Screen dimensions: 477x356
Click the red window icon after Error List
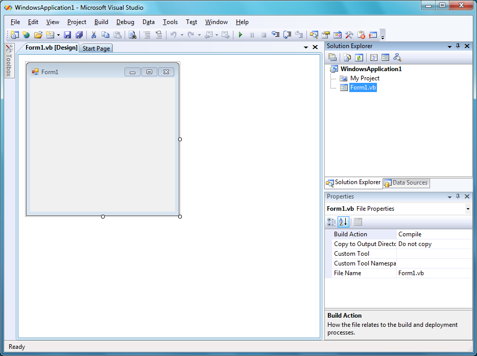pos(373,35)
